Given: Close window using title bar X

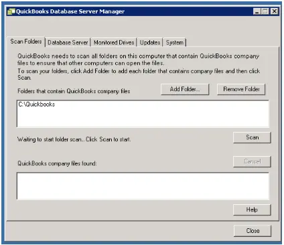Looking at the screenshot, I should pyautogui.click(x=275, y=11).
